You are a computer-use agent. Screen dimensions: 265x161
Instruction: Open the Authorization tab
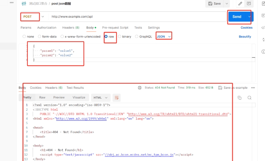47,28
